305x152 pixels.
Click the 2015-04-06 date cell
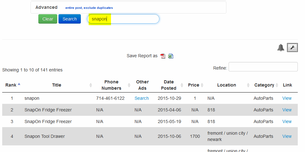coord(169,110)
